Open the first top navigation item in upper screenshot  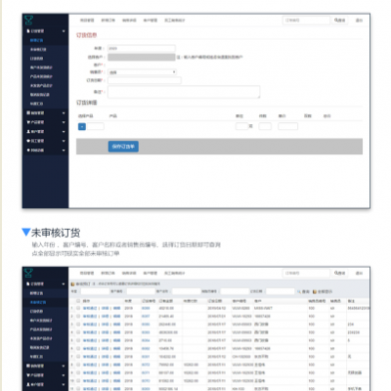point(87,21)
